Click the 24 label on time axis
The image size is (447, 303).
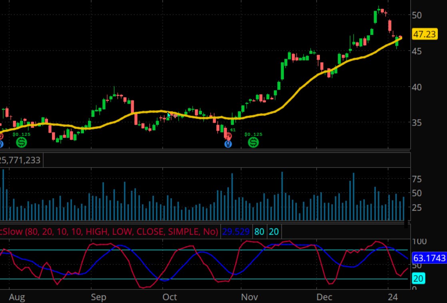(x=393, y=297)
